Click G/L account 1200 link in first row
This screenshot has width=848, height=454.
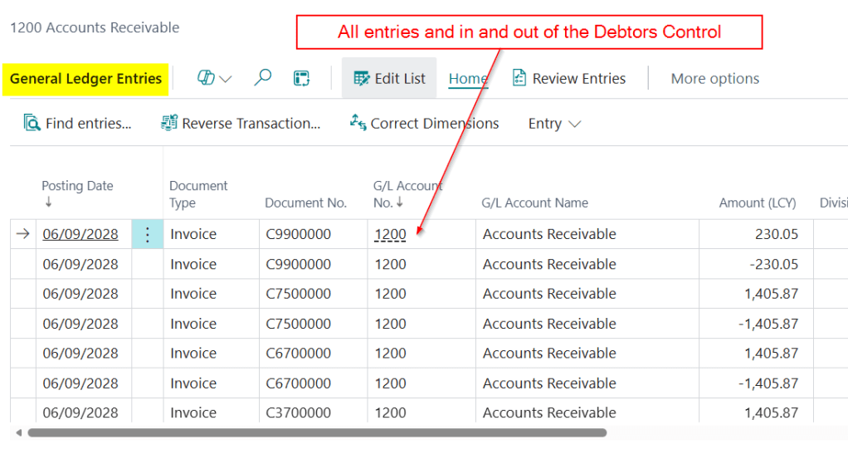(x=390, y=235)
